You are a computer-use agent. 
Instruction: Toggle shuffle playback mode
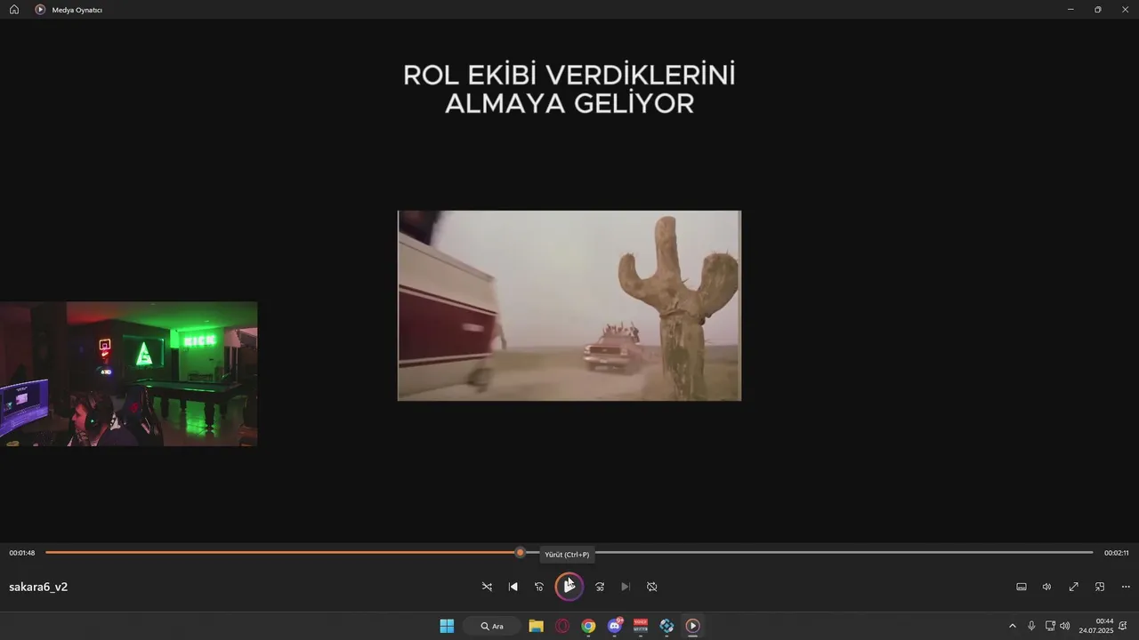[x=487, y=587]
